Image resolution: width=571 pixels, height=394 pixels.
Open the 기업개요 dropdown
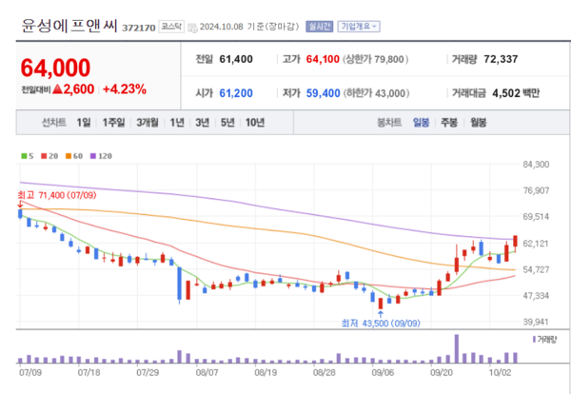click(359, 27)
